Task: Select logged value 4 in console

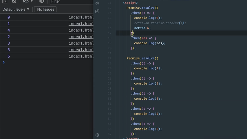Action: click(x=9, y=30)
